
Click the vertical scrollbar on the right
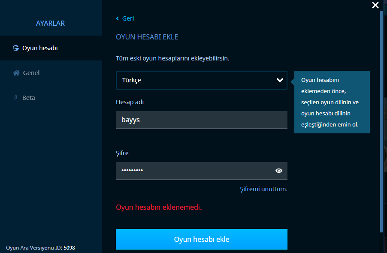(381, 121)
